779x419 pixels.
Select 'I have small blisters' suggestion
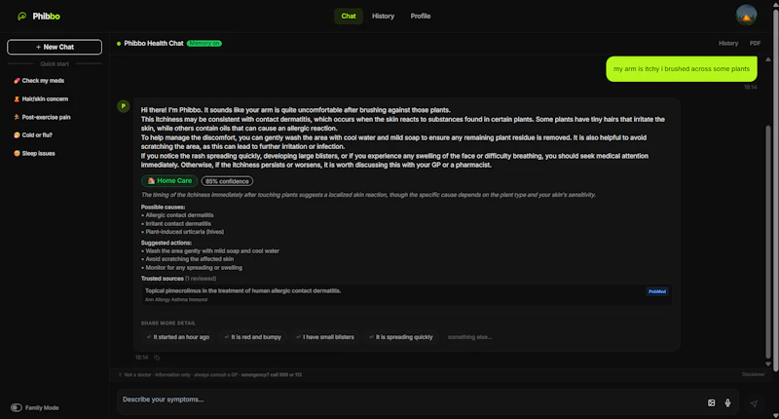pos(325,337)
